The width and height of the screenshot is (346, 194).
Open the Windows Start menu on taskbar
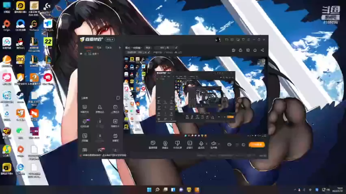149,190
